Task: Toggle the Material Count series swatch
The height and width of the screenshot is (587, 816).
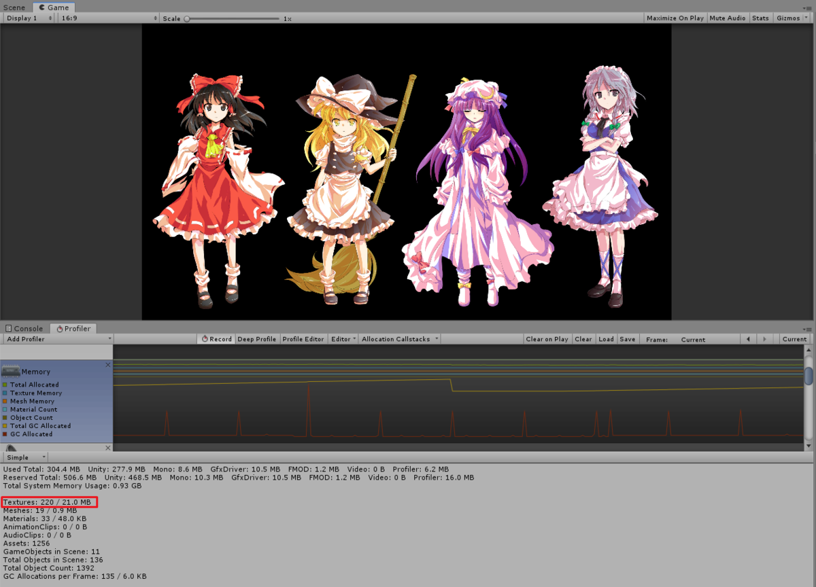Action: pos(5,409)
